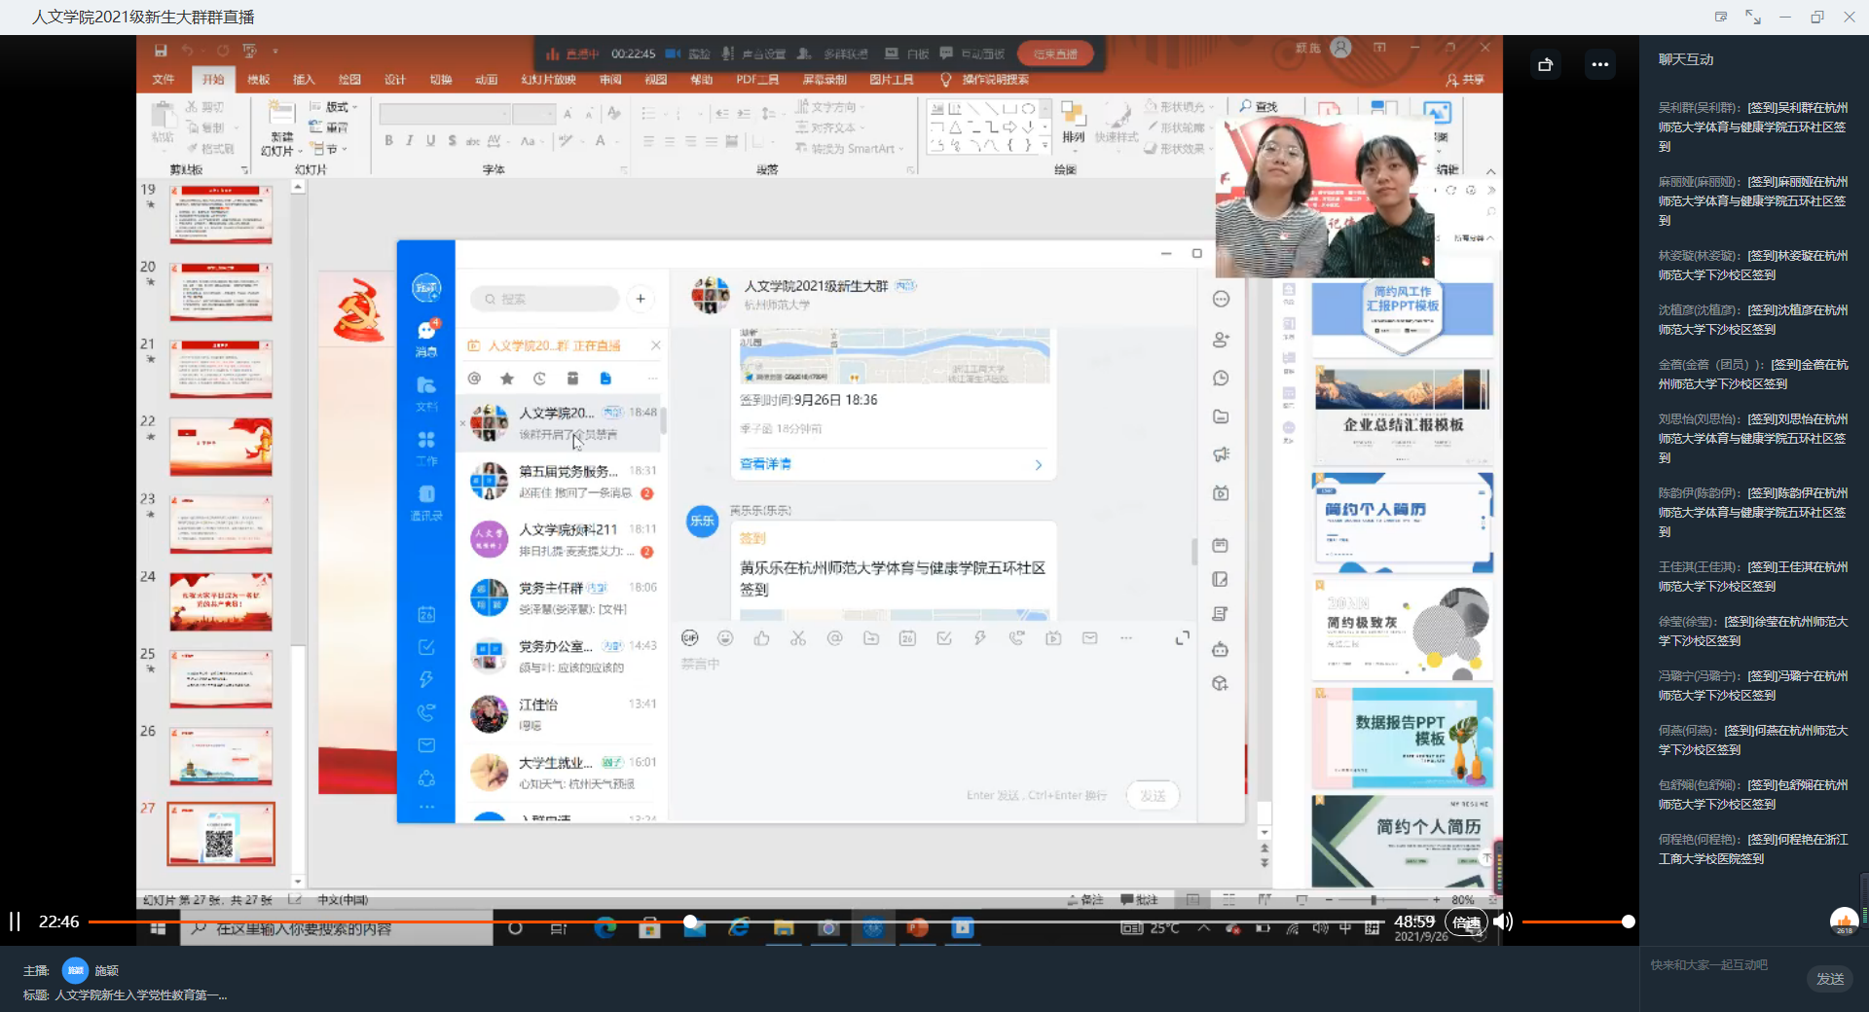Click the orange volume slider handle
This screenshot has width=1869, height=1012.
(1628, 922)
